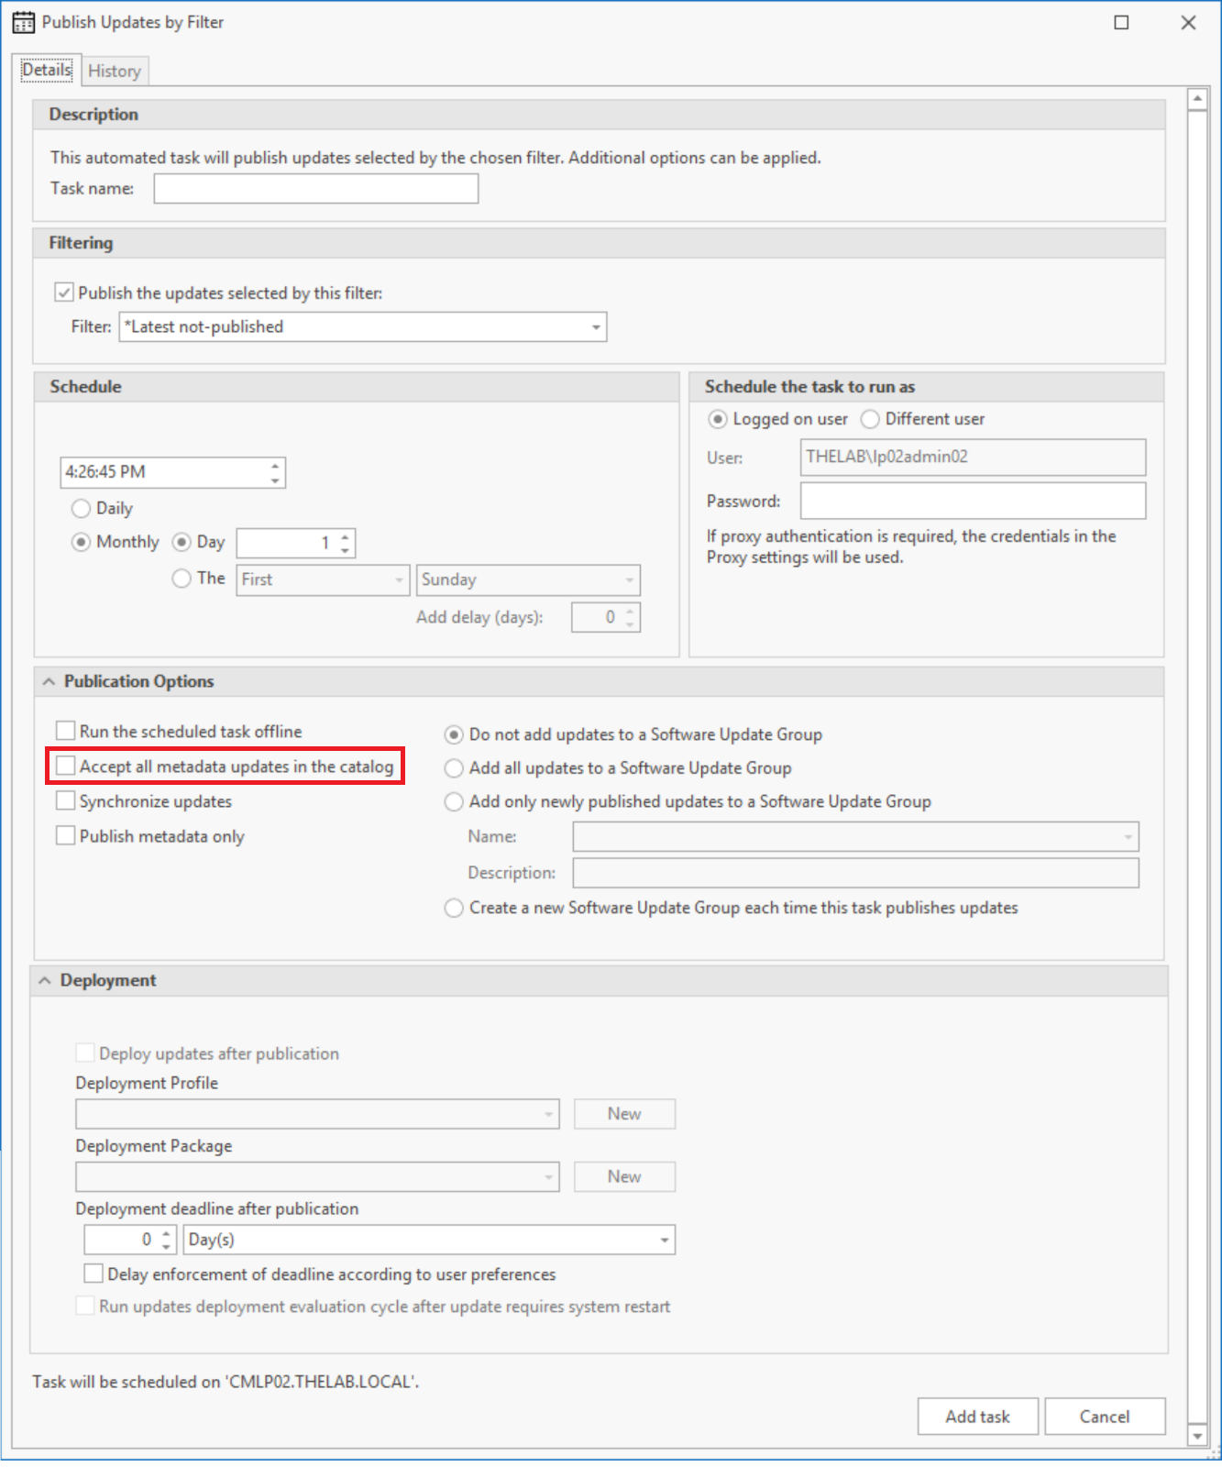1222x1467 pixels.
Task: Switch to the History tab
Action: [x=115, y=71]
